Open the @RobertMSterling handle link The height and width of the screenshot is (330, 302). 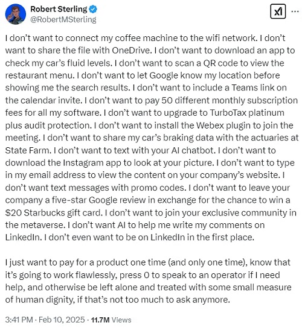coord(63,19)
